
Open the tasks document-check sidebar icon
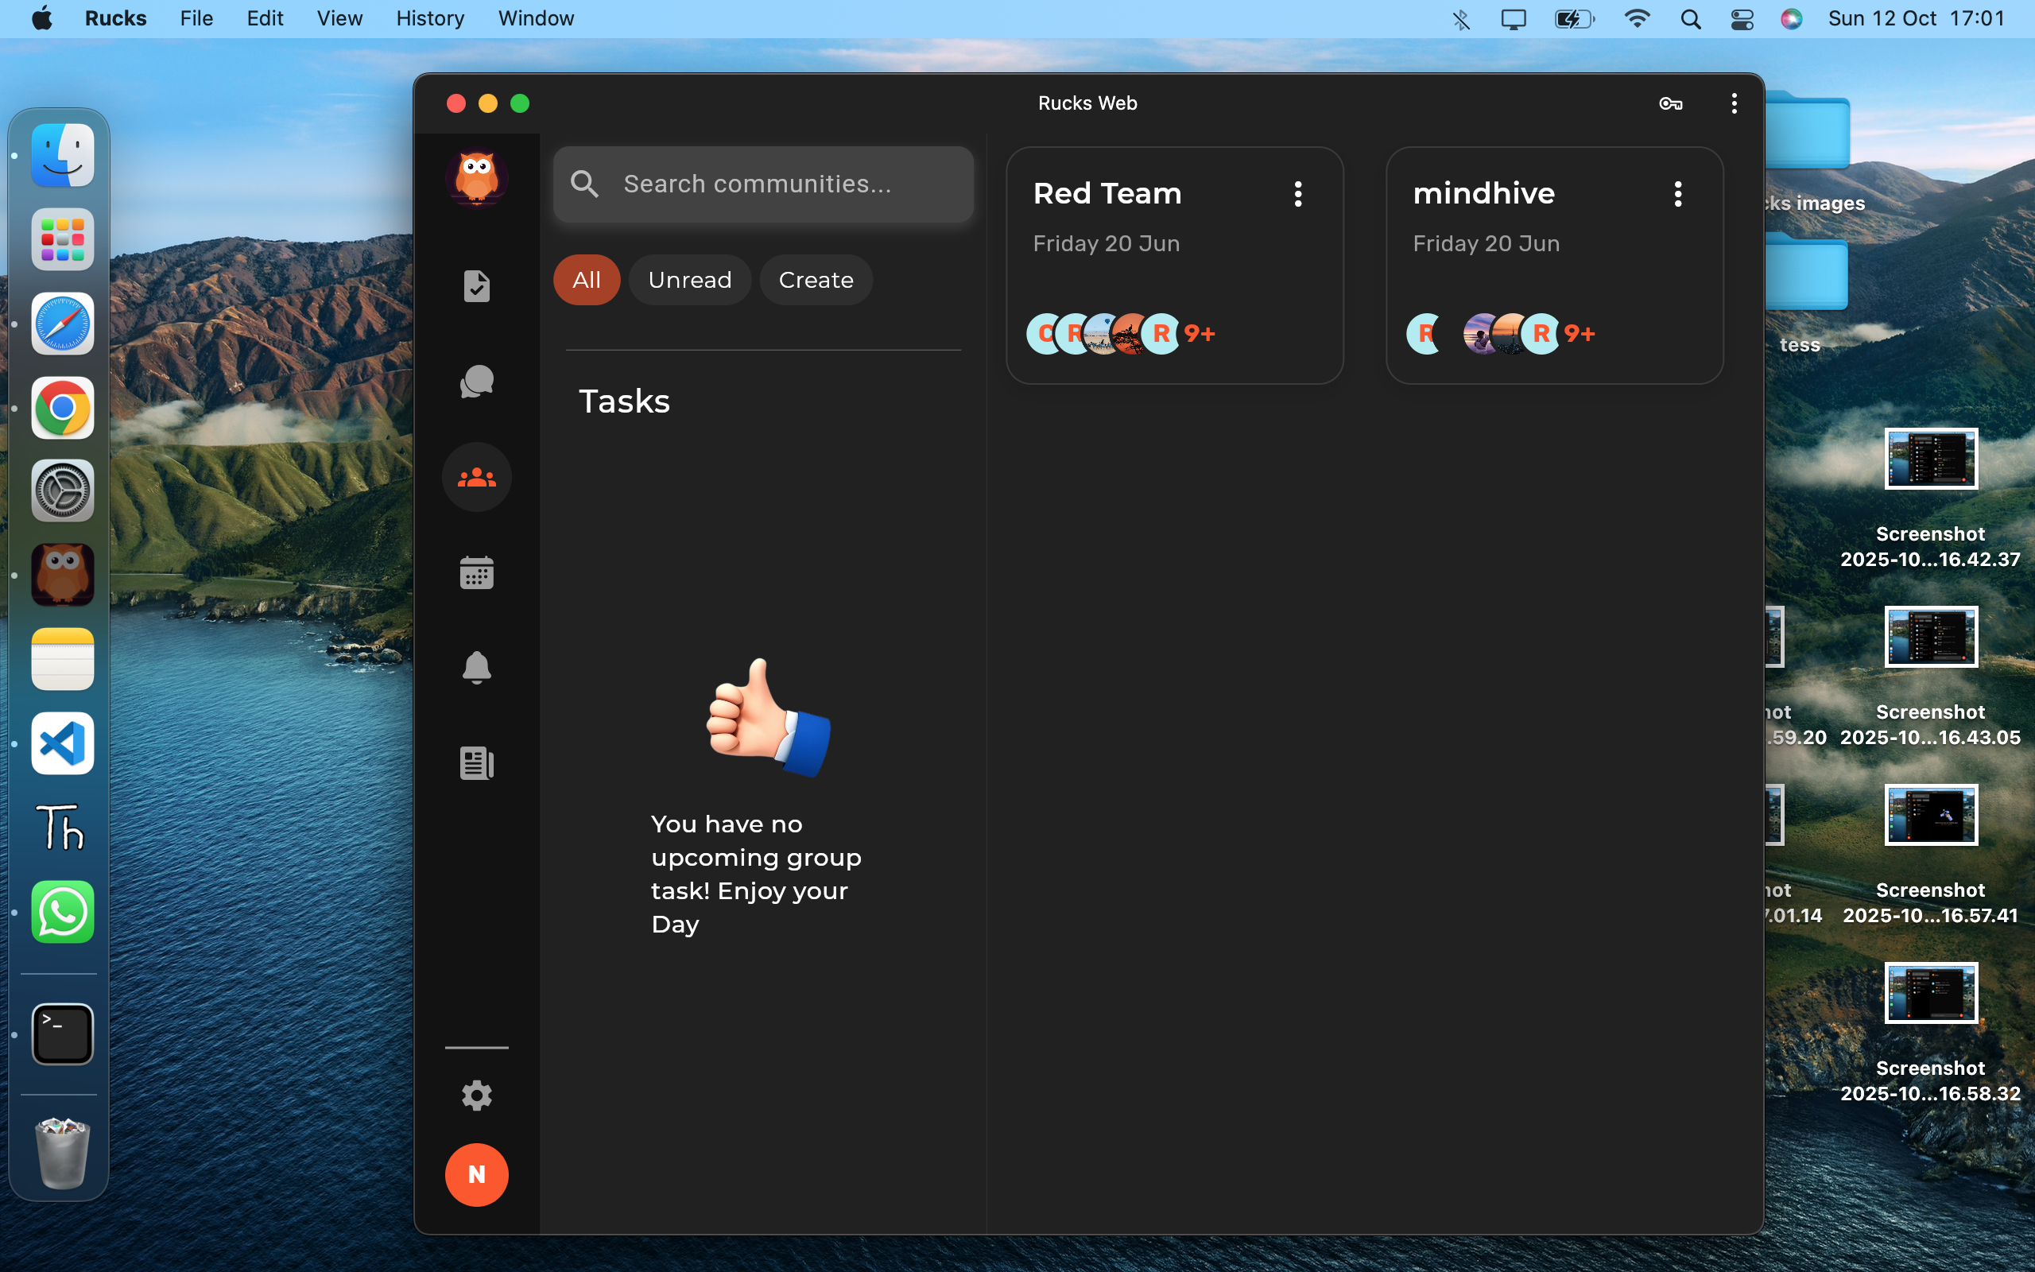point(476,286)
